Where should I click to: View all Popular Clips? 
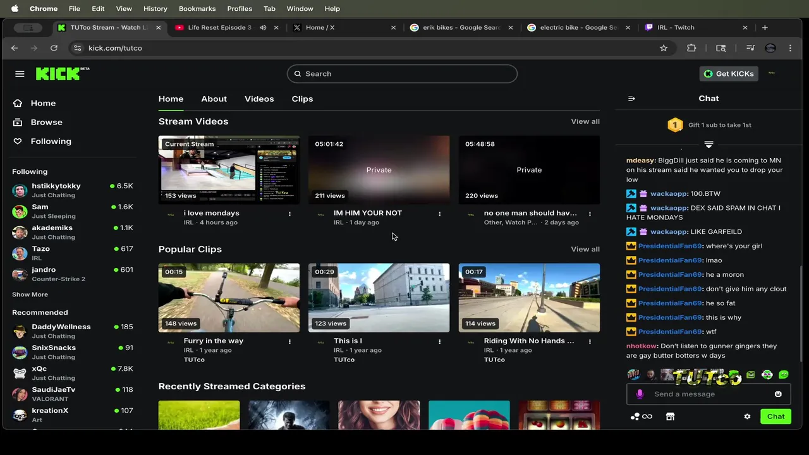click(585, 249)
